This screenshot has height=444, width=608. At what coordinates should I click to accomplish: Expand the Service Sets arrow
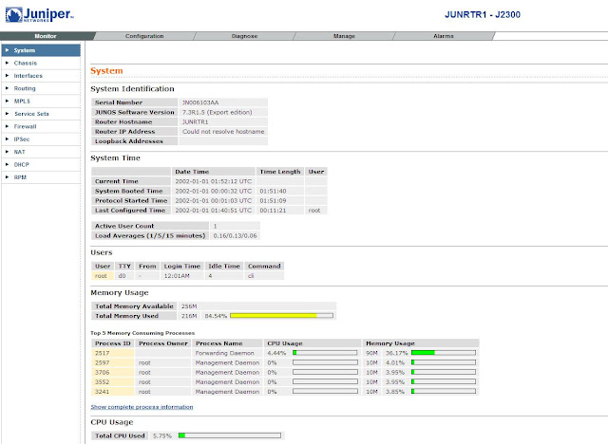7,114
